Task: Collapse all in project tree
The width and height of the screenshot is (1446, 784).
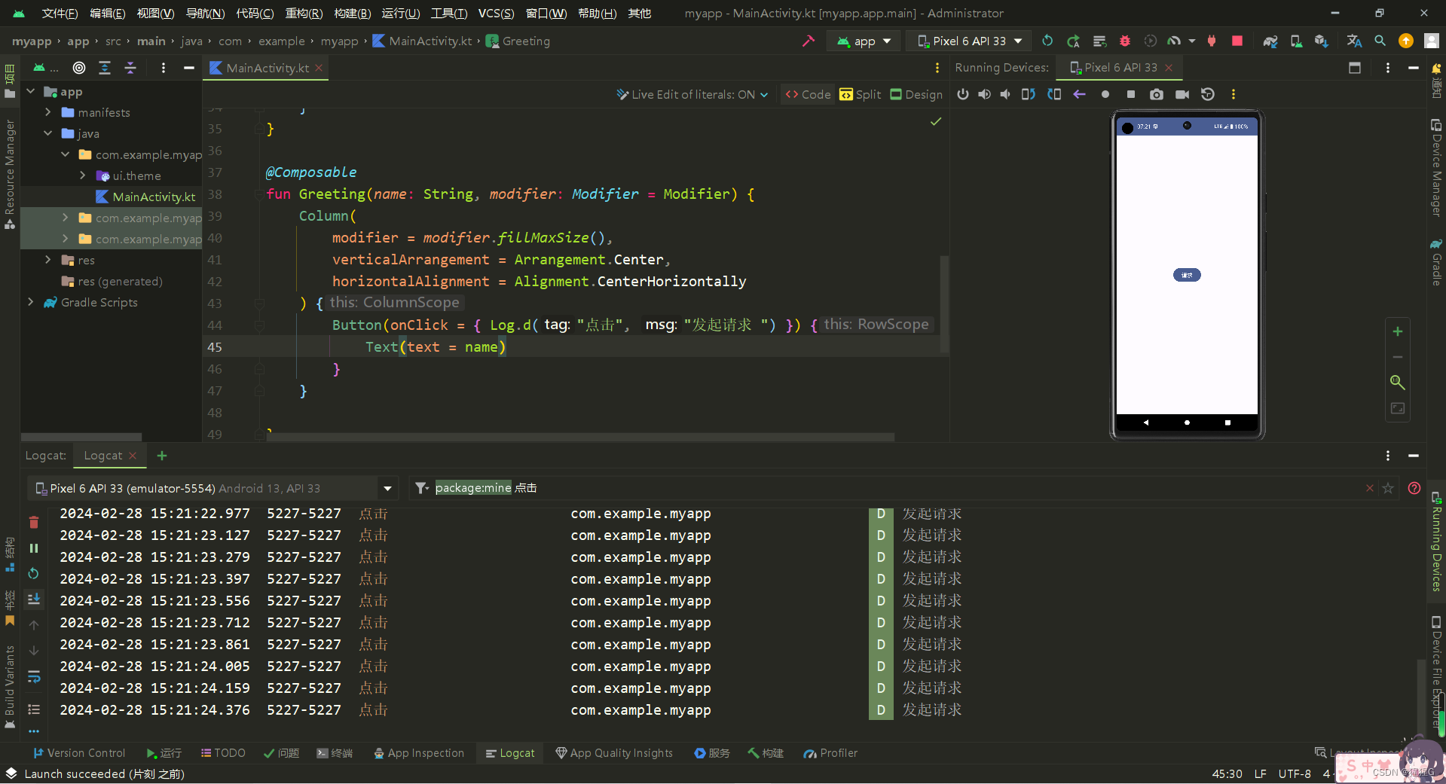Action: coord(130,68)
